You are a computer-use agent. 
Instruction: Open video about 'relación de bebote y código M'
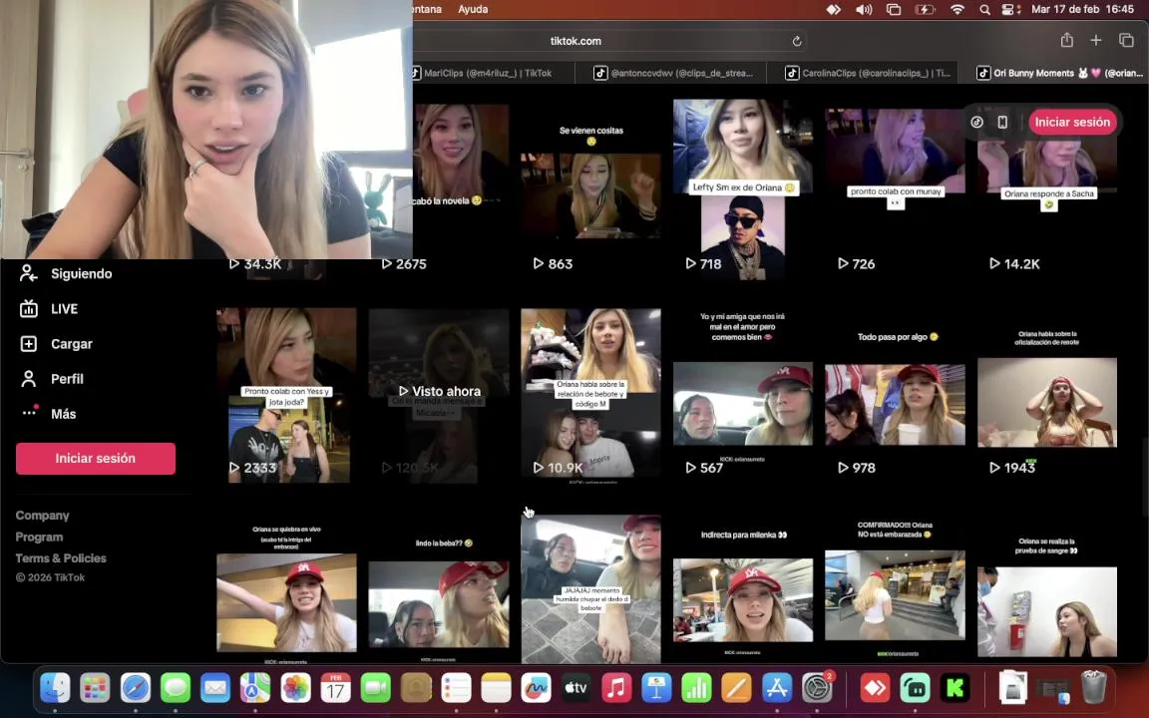click(590, 395)
